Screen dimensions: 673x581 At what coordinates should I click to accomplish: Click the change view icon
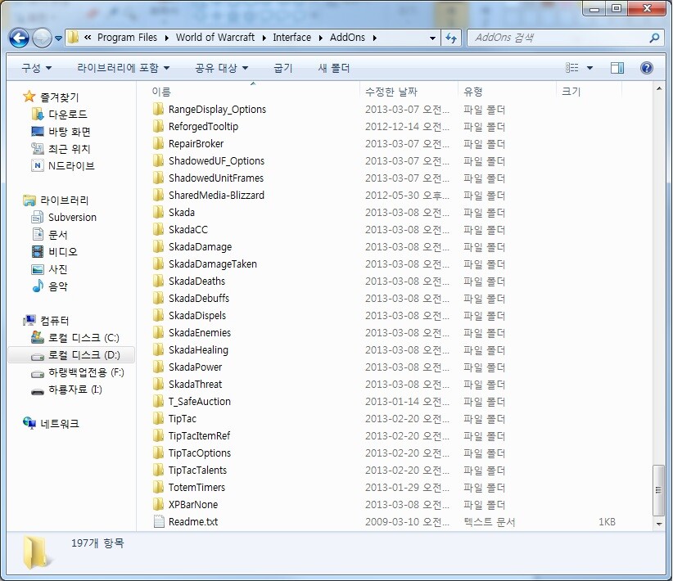pyautogui.click(x=573, y=68)
